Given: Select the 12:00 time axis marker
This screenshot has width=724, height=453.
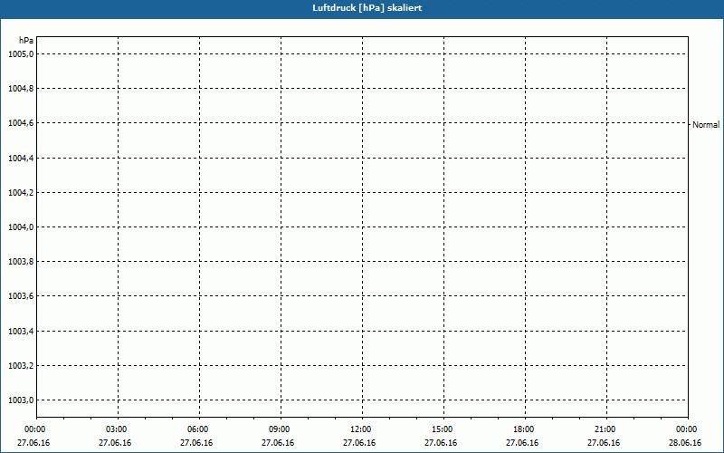Looking at the screenshot, I should pyautogui.click(x=360, y=429).
